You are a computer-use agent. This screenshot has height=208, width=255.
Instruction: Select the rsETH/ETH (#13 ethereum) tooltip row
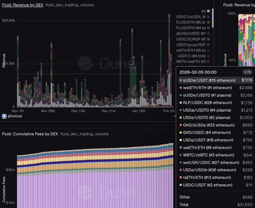click(216, 177)
